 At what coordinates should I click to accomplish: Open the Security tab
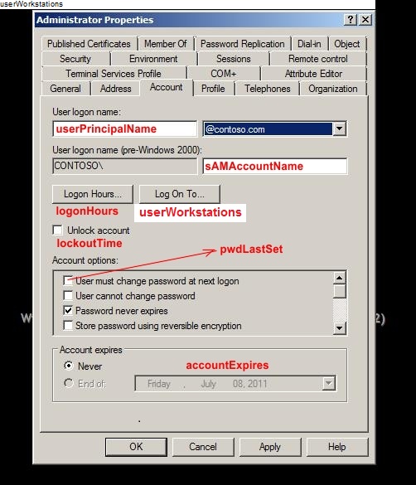[75, 59]
